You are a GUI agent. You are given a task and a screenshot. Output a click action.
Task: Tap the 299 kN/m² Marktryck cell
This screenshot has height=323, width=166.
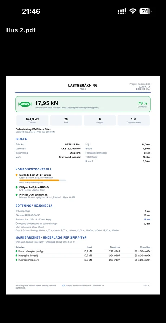click(x=114, y=260)
